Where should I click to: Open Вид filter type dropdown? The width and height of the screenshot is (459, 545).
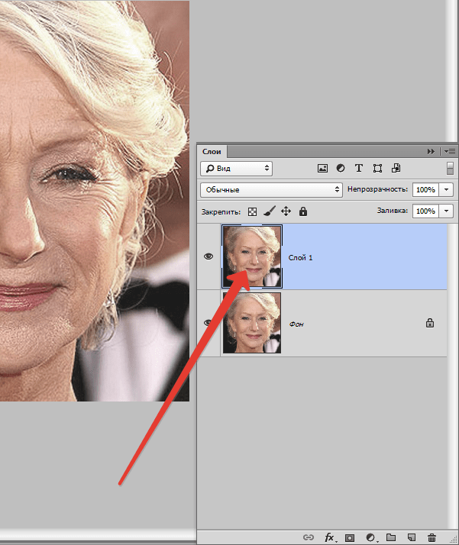(x=237, y=169)
